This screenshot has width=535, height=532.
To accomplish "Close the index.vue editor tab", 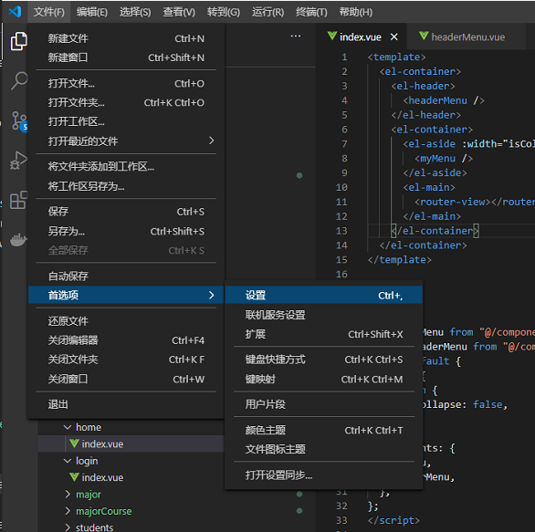I will pyautogui.click(x=394, y=37).
